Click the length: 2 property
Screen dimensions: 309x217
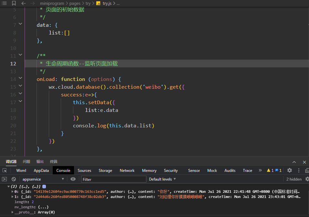tap(24, 202)
